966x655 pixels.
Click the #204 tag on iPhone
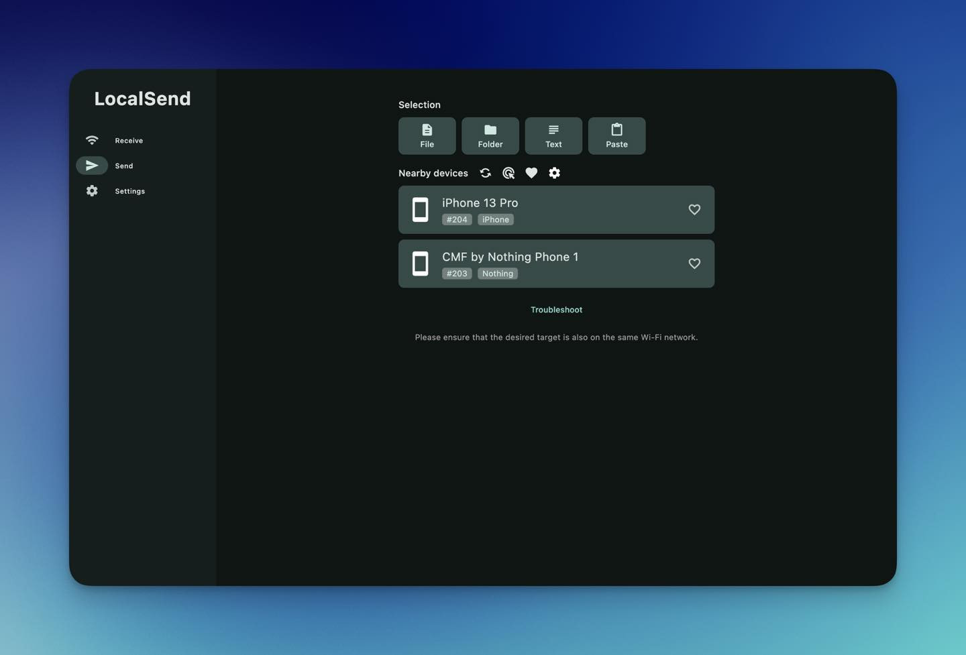(457, 220)
